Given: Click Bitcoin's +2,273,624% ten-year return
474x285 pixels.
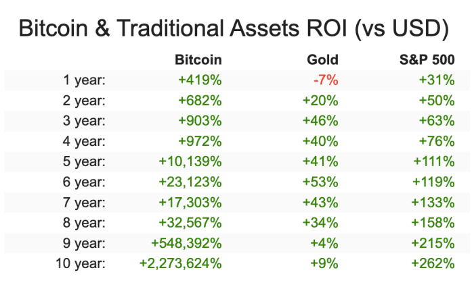Looking at the screenshot, I should pos(180,263).
